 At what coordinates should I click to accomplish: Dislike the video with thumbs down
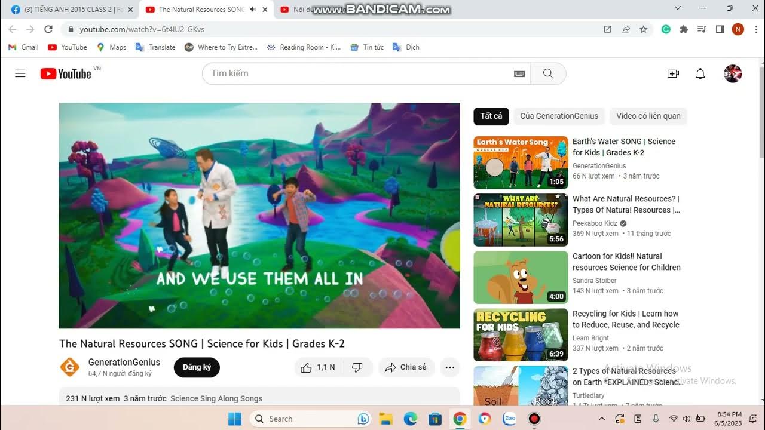coord(357,367)
